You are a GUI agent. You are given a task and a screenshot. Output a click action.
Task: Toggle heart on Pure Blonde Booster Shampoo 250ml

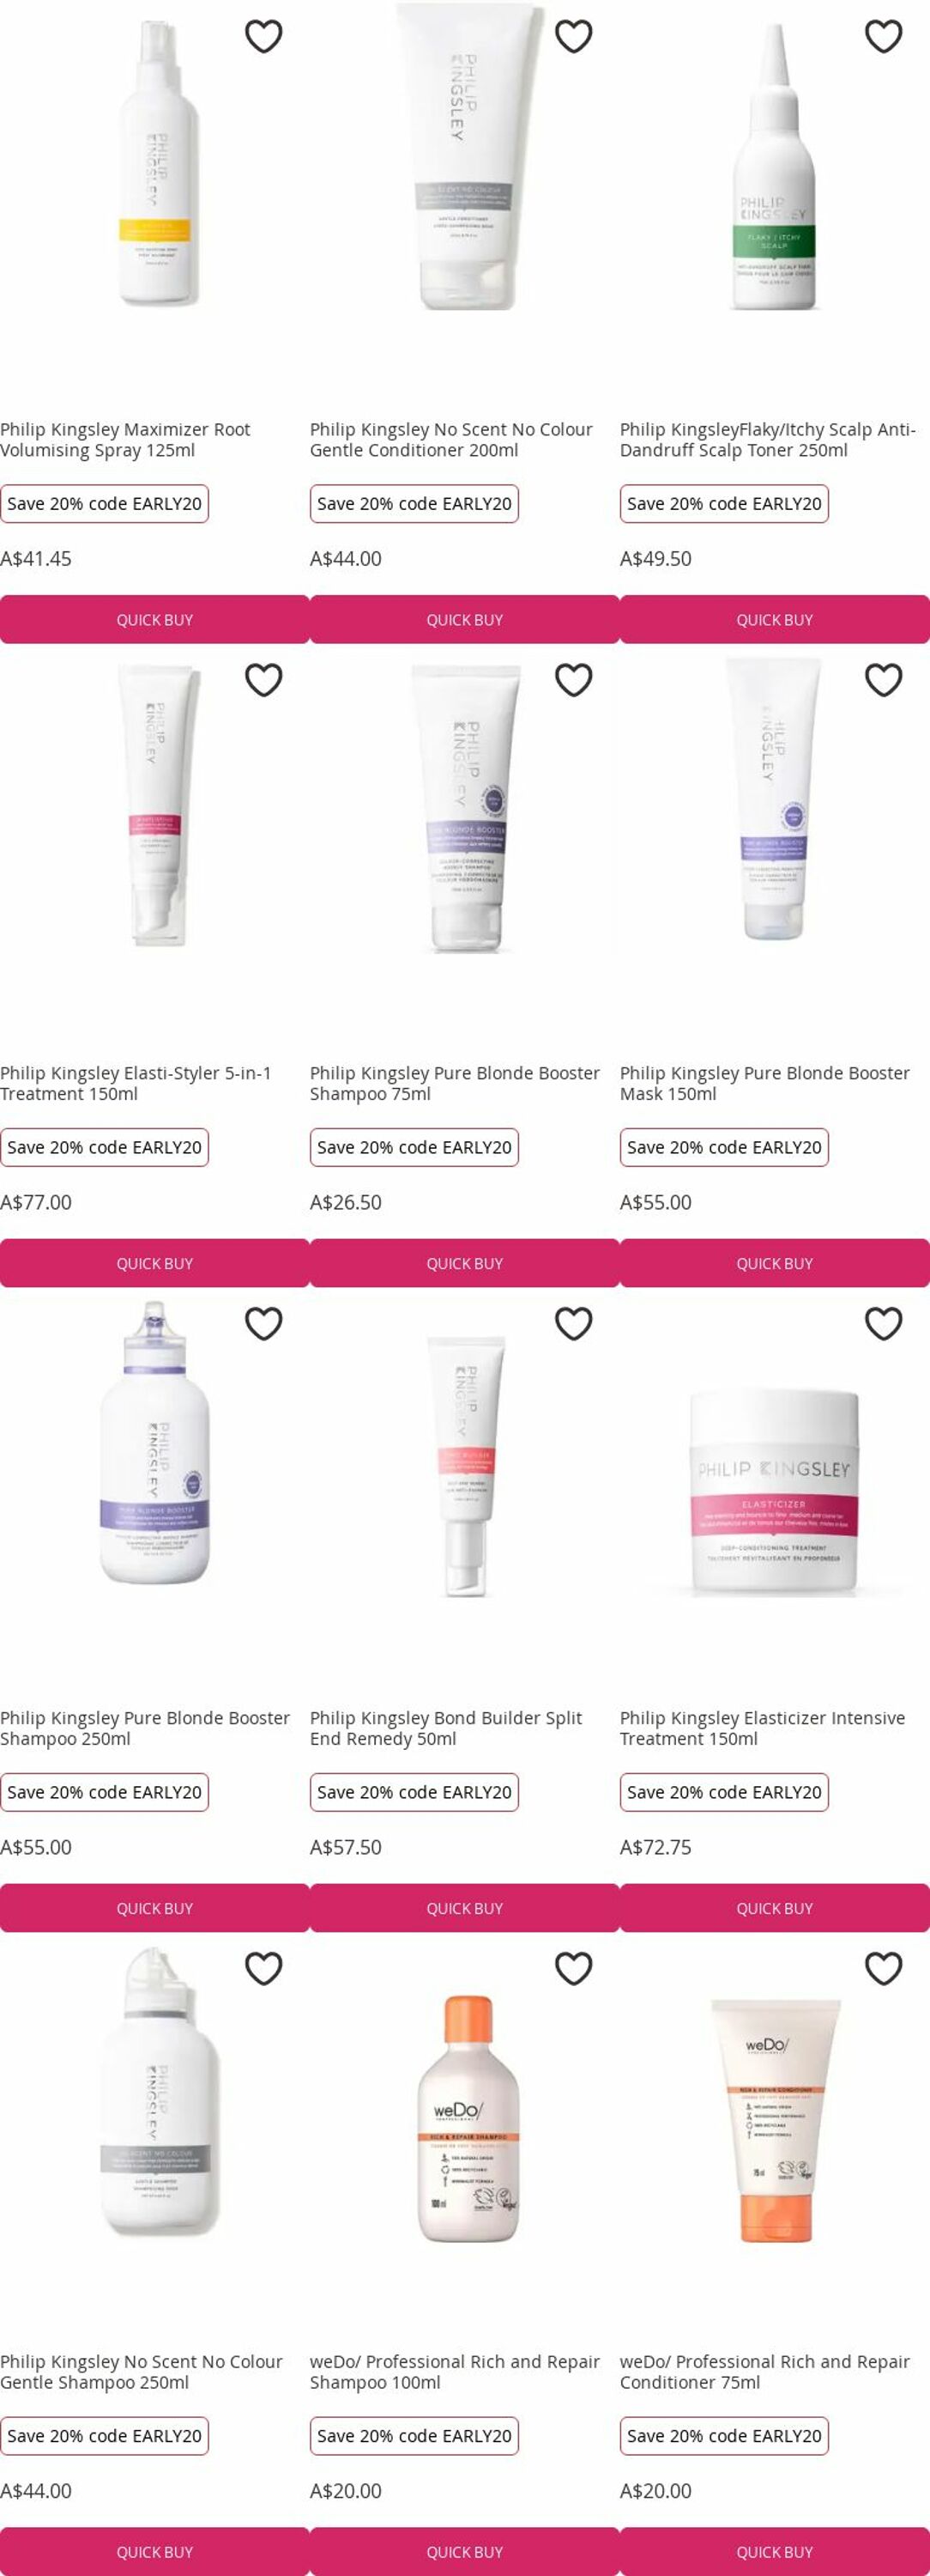[x=263, y=1324]
